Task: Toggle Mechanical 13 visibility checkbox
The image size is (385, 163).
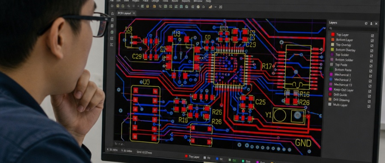Action: [370, 86]
